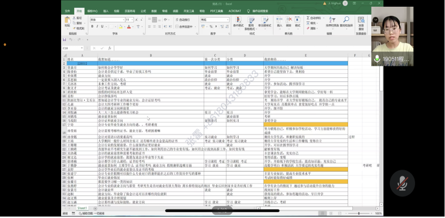Viewport: 445px width, 218px height.
Task: Click the Paste (粘贴) icon
Action: click(x=67, y=21)
